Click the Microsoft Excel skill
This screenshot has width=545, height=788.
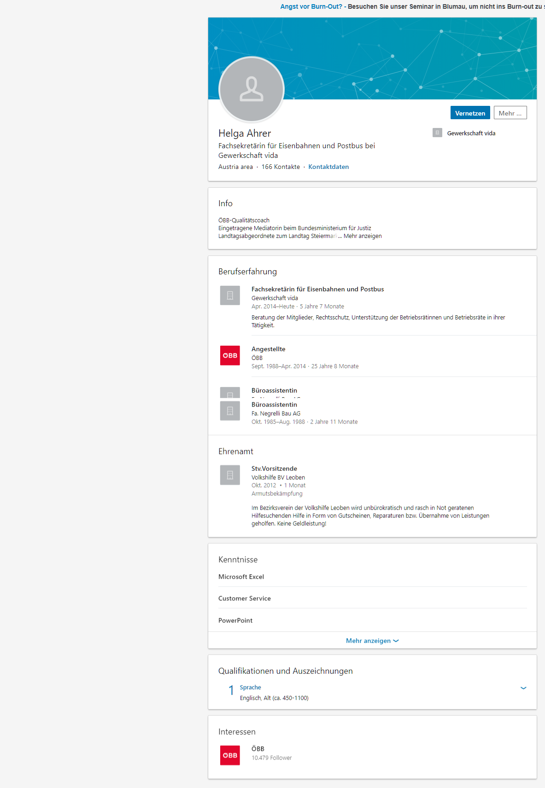[x=241, y=577]
